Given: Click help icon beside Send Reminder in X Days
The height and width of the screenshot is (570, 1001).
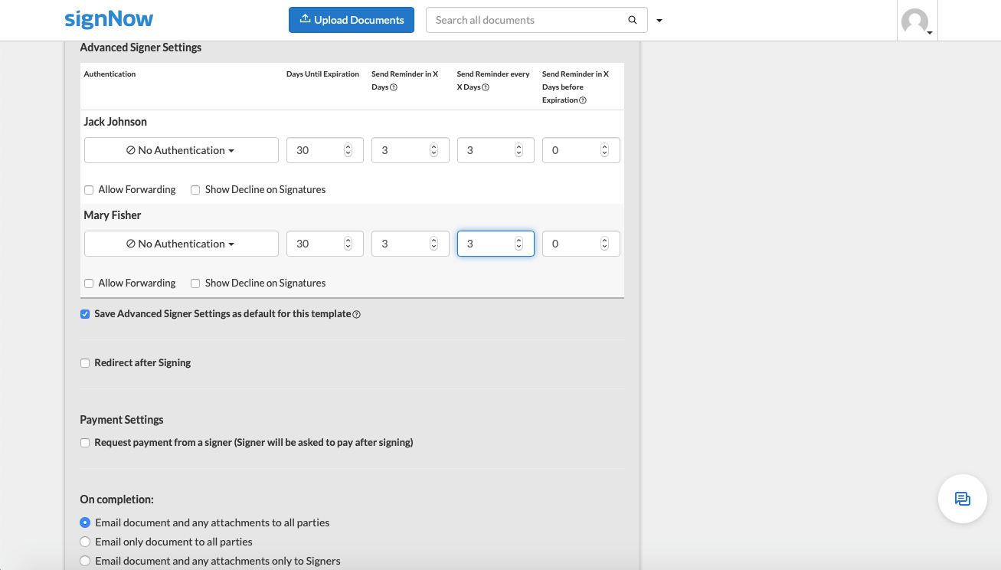Looking at the screenshot, I should click(x=394, y=87).
